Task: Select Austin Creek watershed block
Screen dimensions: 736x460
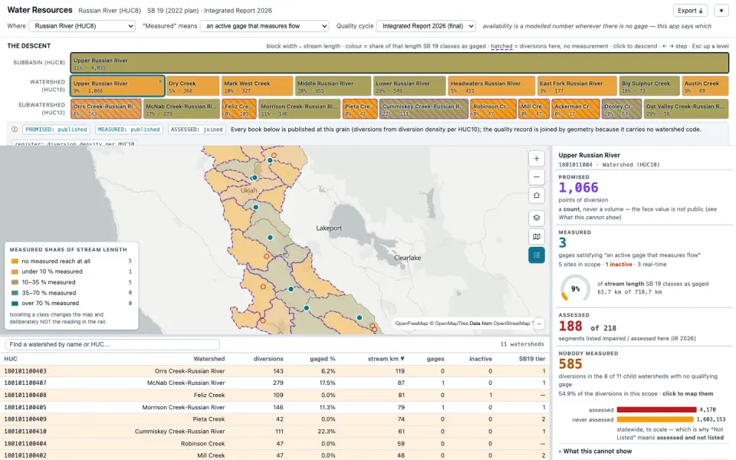Action: [x=705, y=87]
